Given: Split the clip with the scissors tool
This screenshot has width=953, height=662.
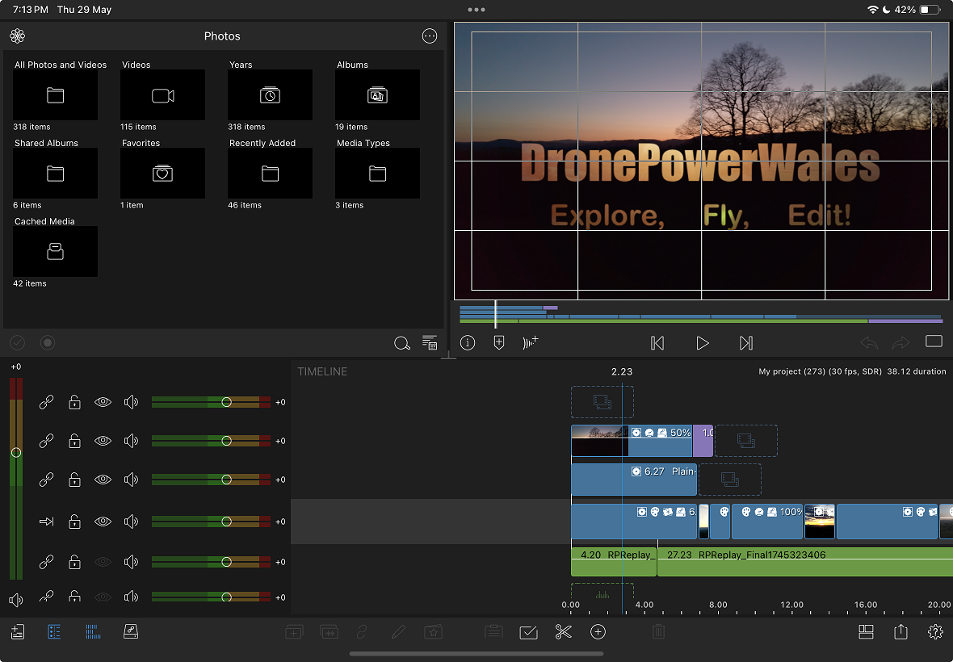Looking at the screenshot, I should (x=564, y=632).
